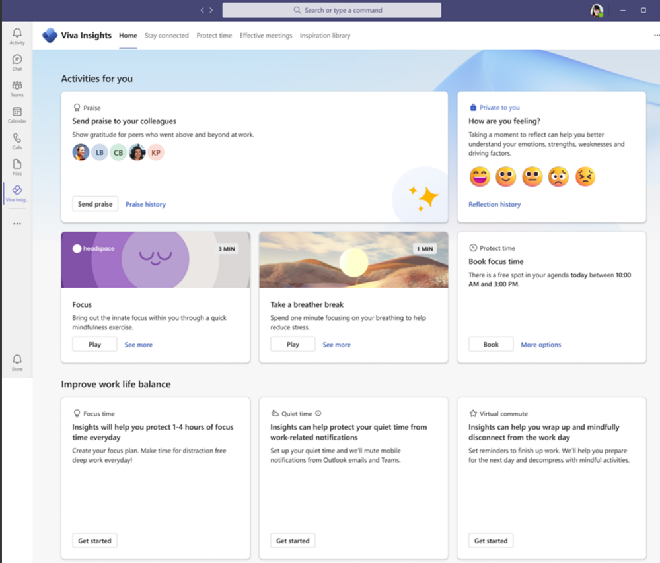Play the Take a breather break
Screen dimensions: 660x563
pyautogui.click(x=293, y=344)
